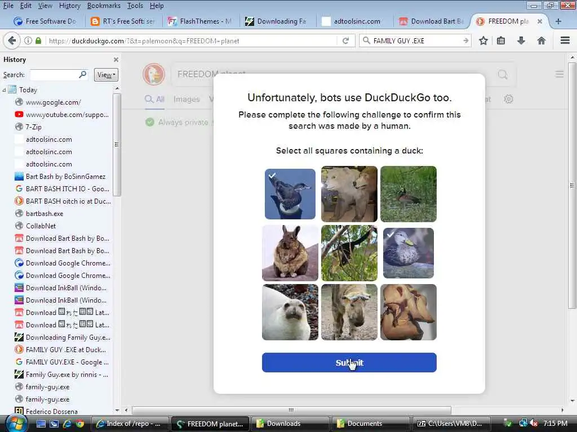
Task: Click the search engine magnifier icon in search bar
Action: tap(366, 40)
